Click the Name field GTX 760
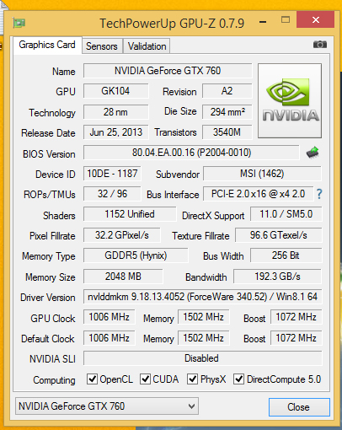This screenshot has height=430, width=342. click(168, 71)
